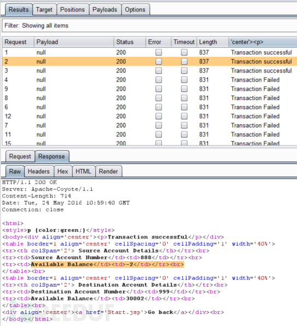Viewport: 297px width, 326px height.
Task: Open the Payloads tab
Action: pos(105,10)
